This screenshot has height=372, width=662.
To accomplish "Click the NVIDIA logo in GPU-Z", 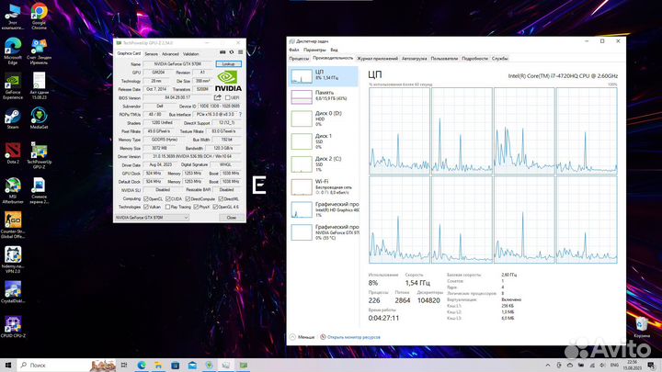I will (228, 82).
